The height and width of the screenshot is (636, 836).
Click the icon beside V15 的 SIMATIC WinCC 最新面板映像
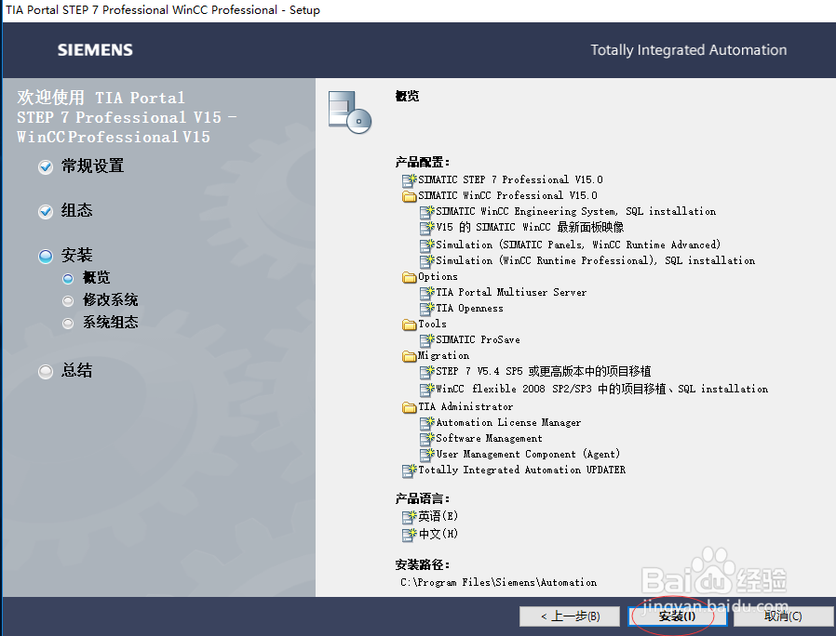click(x=427, y=228)
